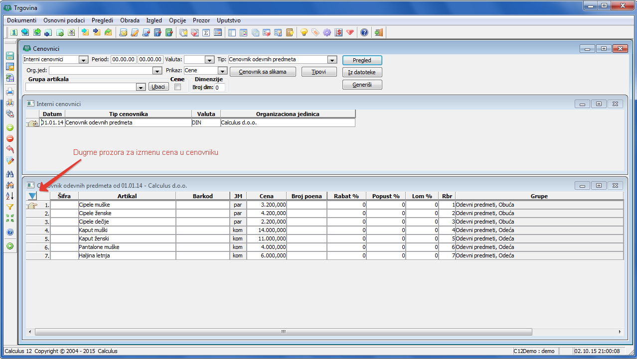Click the Broj dim input field
637x359 pixels.
coord(219,88)
